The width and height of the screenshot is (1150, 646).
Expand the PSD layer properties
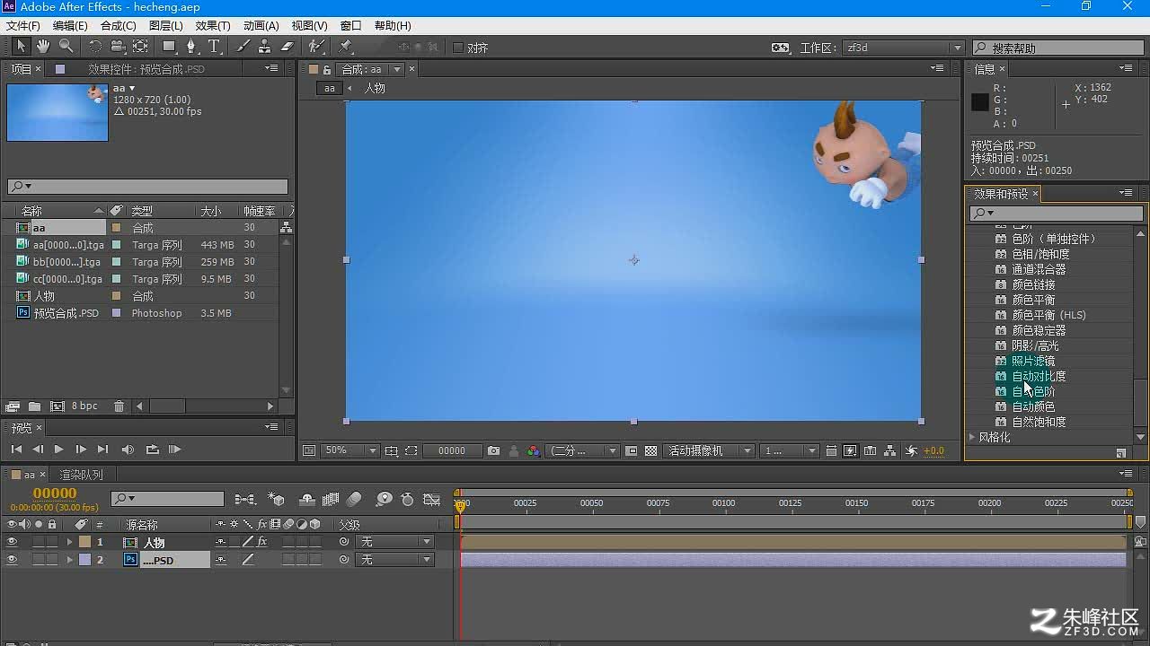pos(69,559)
